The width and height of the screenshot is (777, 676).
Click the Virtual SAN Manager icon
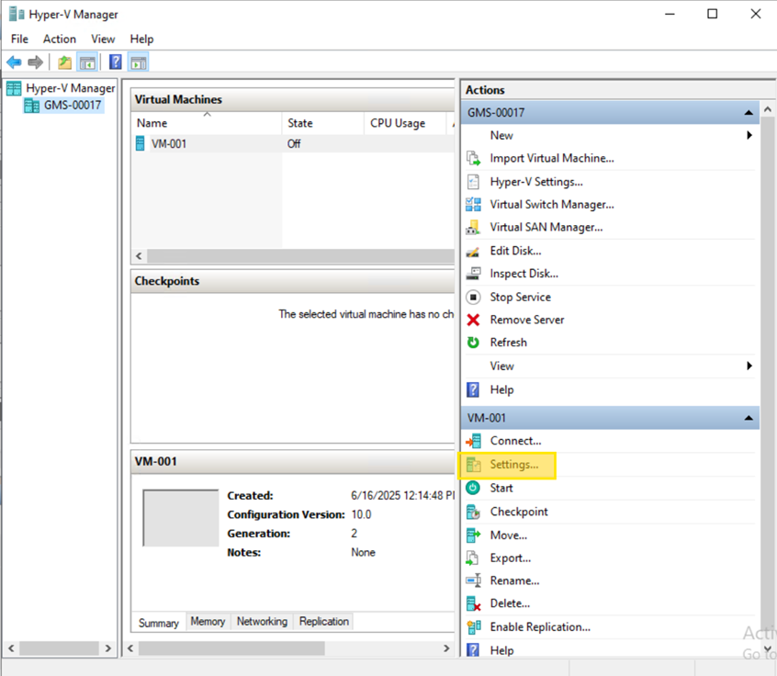pyautogui.click(x=473, y=227)
